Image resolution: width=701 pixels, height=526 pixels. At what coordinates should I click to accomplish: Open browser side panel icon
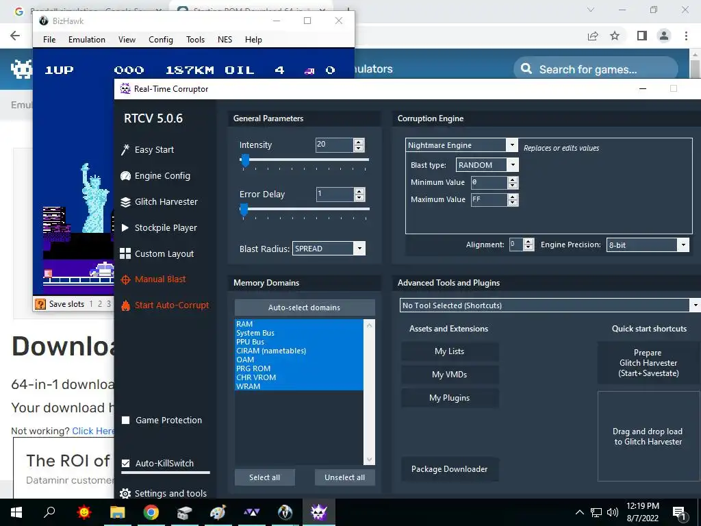tap(642, 36)
